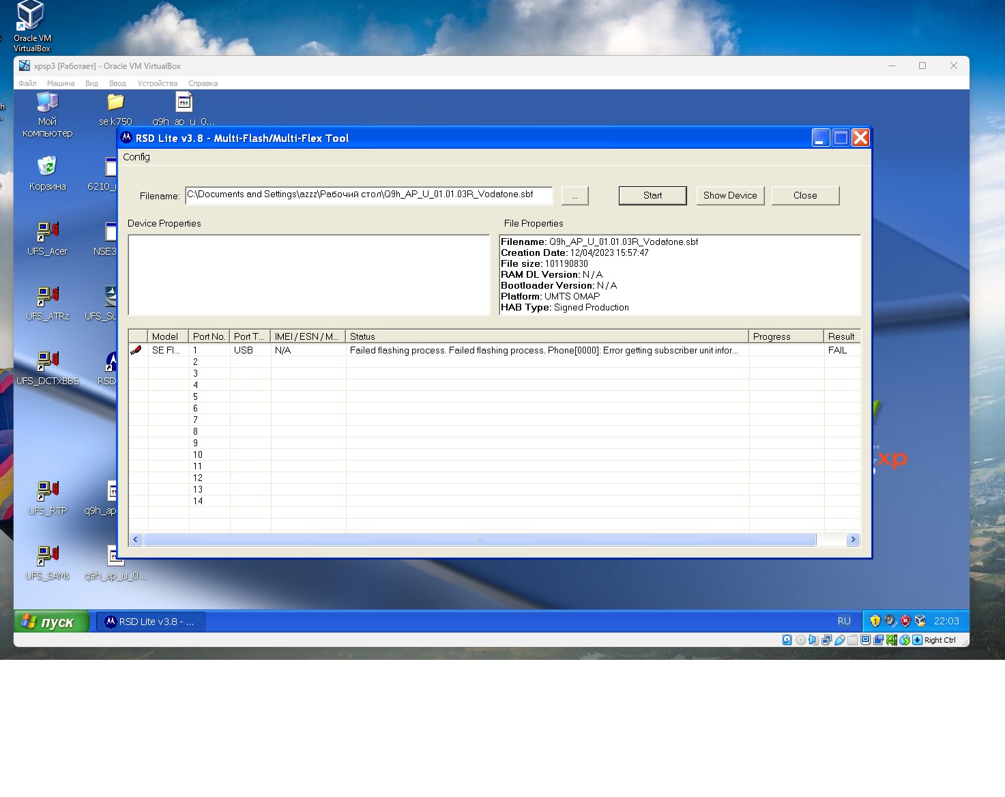This screenshot has height=797, width=1005.
Task: Open Мой компьютер desktop icon
Action: (x=47, y=115)
